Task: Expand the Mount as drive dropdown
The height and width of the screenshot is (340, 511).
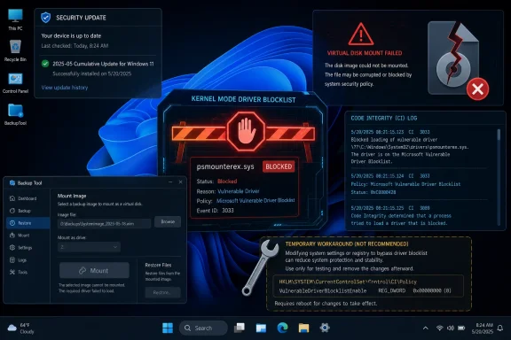Action: [89, 247]
